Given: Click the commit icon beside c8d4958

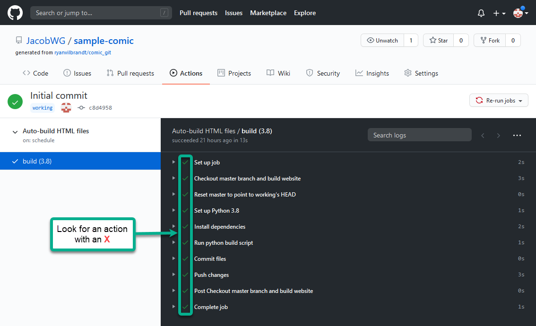Looking at the screenshot, I should pyautogui.click(x=81, y=108).
